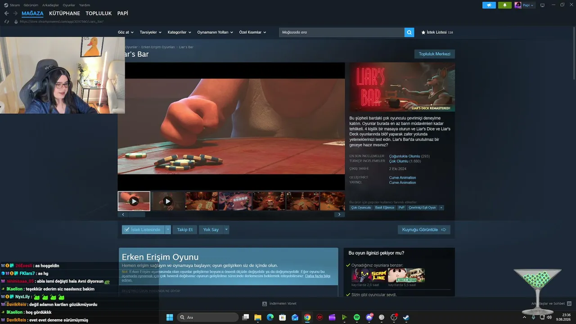Viewport: 576px width, 324px height.
Task: Switch to the KÜTÜPHANE tab
Action: 64,13
